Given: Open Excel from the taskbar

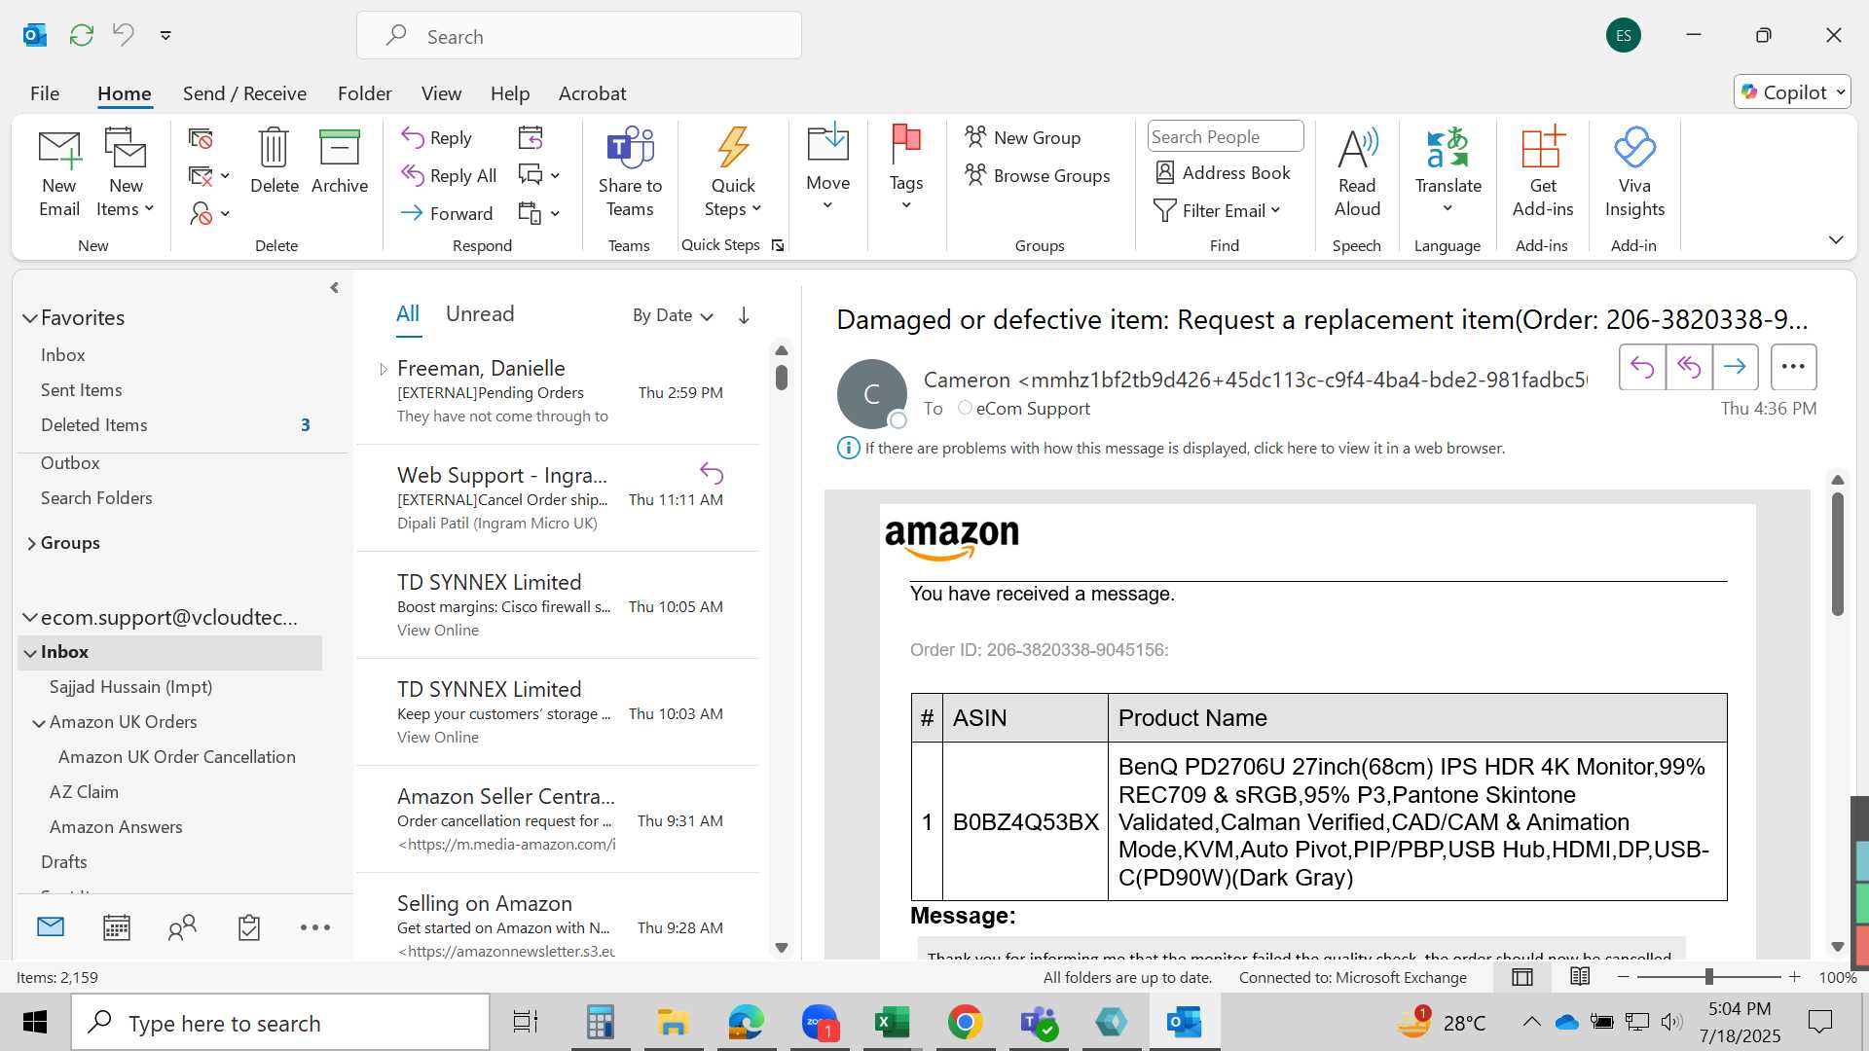Looking at the screenshot, I should tap(892, 1022).
